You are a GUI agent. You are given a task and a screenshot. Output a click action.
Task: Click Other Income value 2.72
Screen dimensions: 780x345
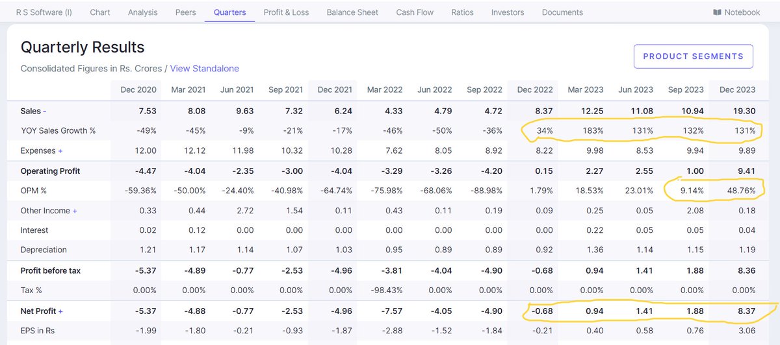[x=246, y=211]
